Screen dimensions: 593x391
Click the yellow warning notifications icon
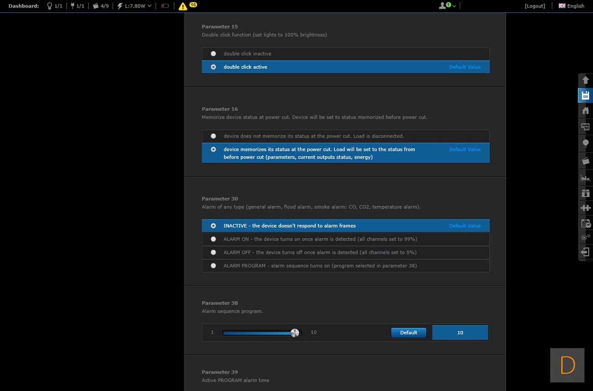(x=183, y=6)
